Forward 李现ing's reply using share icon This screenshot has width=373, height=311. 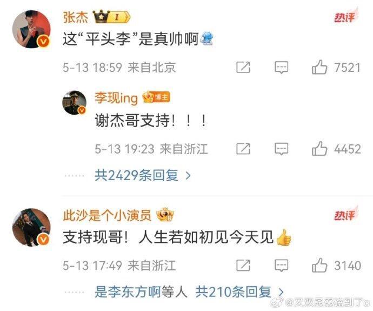[x=243, y=149]
